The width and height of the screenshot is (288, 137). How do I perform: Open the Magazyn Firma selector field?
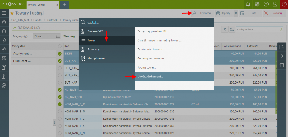point(47,37)
